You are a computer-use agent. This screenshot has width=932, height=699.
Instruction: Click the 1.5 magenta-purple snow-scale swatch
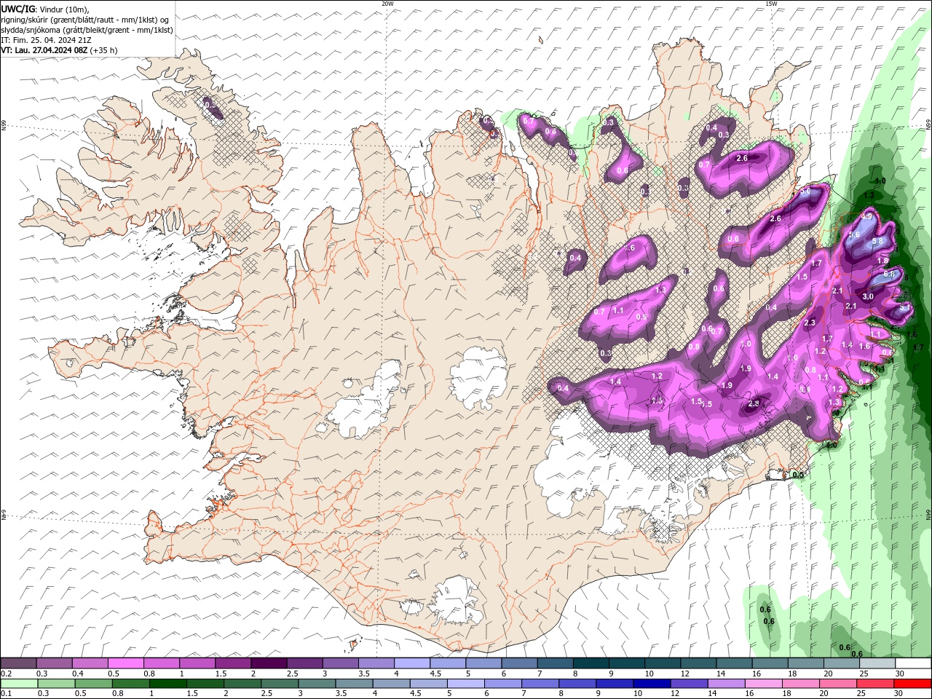(x=233, y=663)
